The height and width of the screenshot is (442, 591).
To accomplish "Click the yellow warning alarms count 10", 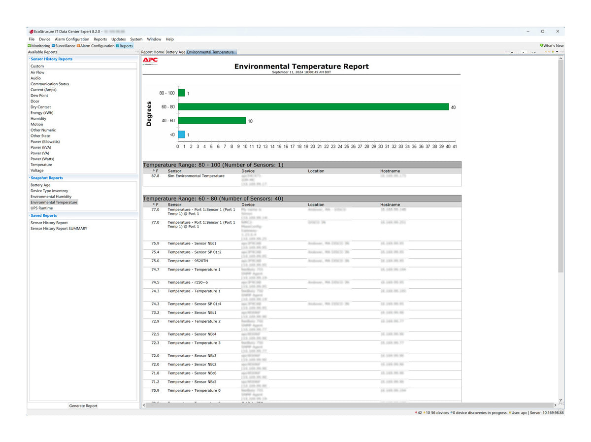I will click(427, 413).
